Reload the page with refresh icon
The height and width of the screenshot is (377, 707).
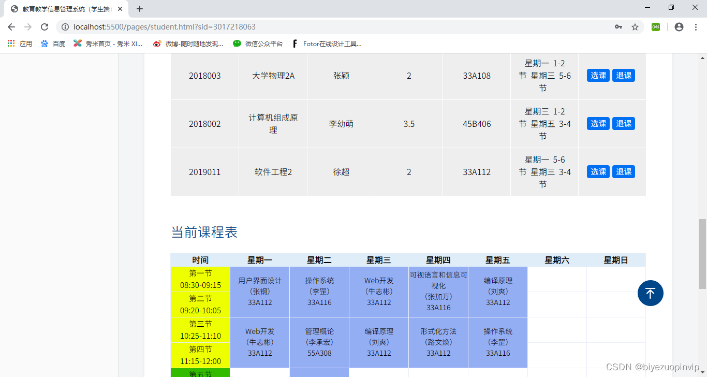[x=44, y=27]
